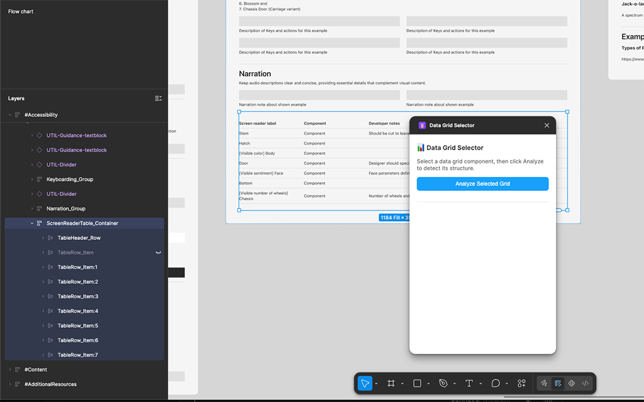The width and height of the screenshot is (644, 402).
Task: Click the layout icon beside Keyboarding_Group
Action: click(40, 179)
